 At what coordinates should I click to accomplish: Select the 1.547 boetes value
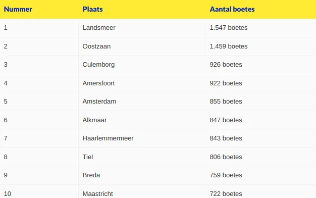[x=229, y=28]
